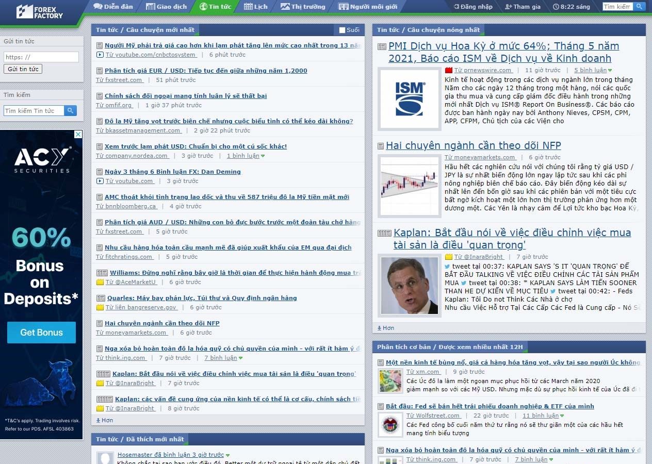Switch to the Thị trường tab

click(x=303, y=7)
